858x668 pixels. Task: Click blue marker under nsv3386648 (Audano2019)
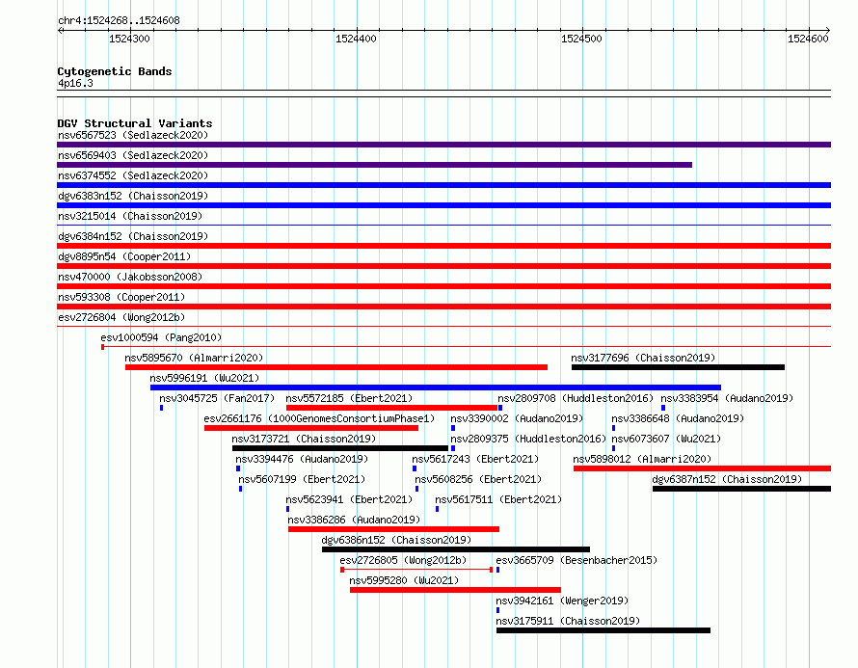pos(613,428)
